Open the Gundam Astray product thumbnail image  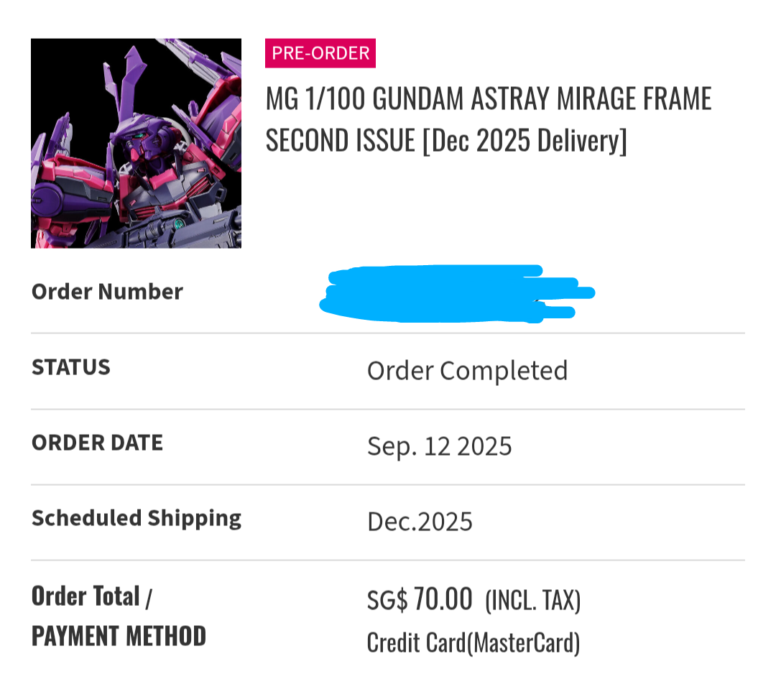coord(136,143)
